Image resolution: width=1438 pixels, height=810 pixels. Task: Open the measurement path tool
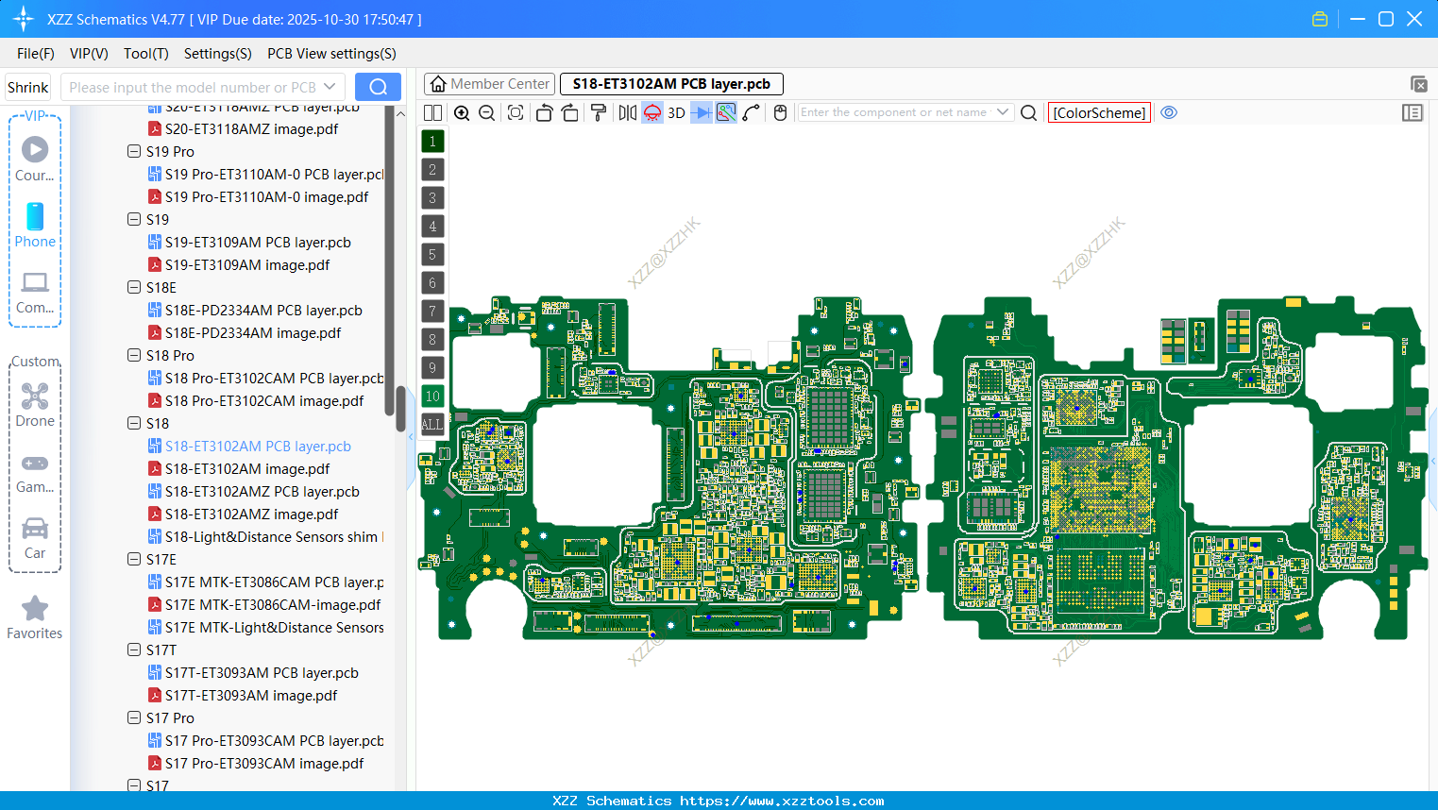(752, 112)
